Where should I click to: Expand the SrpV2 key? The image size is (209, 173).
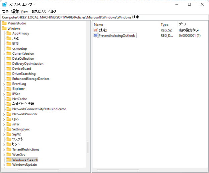point(4,134)
